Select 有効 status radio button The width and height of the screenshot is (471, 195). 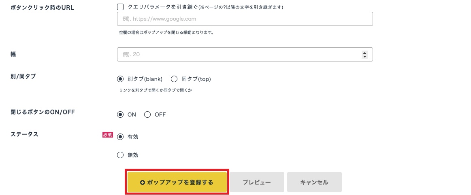(120, 137)
